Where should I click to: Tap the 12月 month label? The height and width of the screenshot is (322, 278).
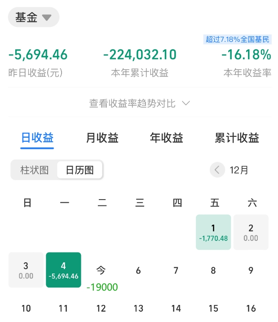tap(239, 170)
